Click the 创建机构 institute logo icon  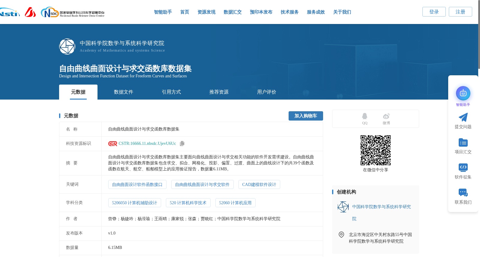click(343, 207)
